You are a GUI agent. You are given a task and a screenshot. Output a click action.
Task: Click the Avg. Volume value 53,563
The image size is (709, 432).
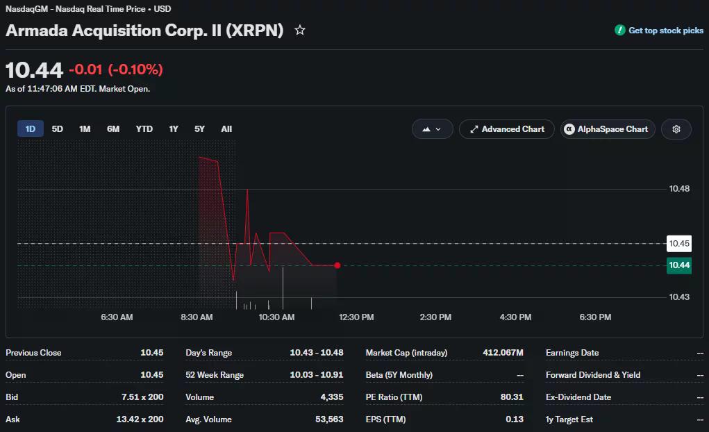pos(329,419)
